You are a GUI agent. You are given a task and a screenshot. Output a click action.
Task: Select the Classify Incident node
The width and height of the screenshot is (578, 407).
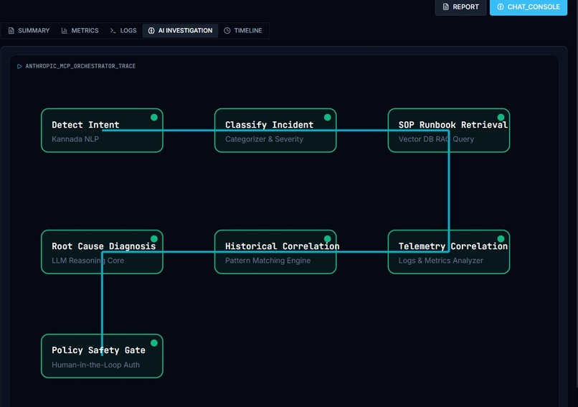(x=275, y=130)
